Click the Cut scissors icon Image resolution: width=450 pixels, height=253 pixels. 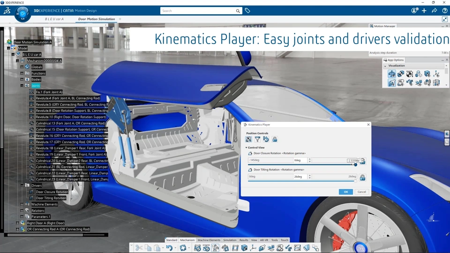(139, 248)
